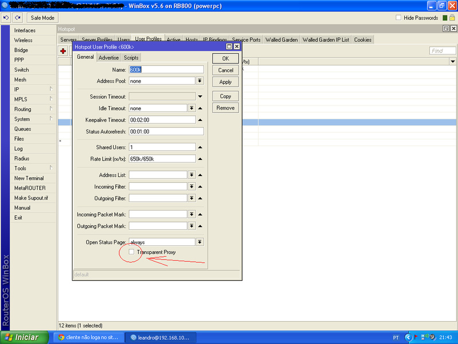The width and height of the screenshot is (458, 344).
Task: Open the Incoming Filter dropdown arrow
Action: [x=192, y=186]
